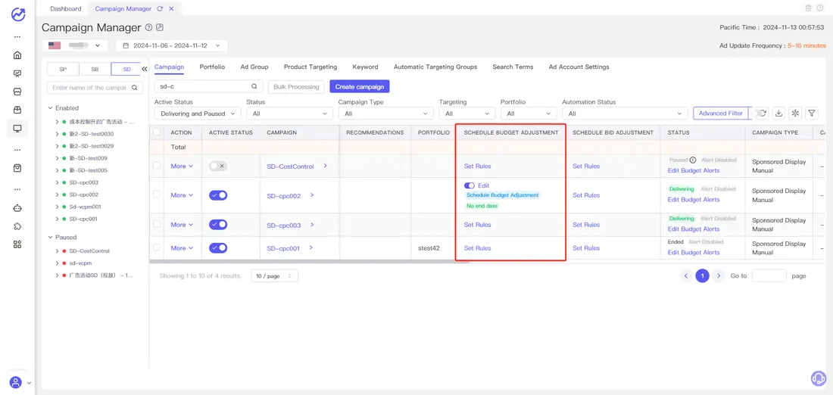
Task: Open the Active Status dropdown
Action: 198,114
